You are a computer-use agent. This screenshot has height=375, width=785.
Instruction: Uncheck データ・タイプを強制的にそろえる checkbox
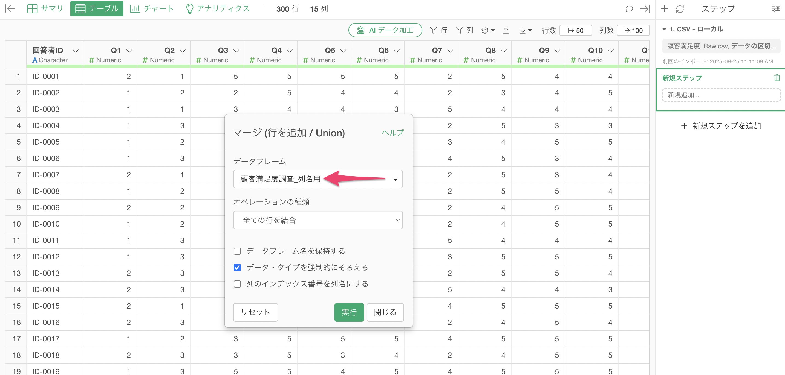pos(237,268)
